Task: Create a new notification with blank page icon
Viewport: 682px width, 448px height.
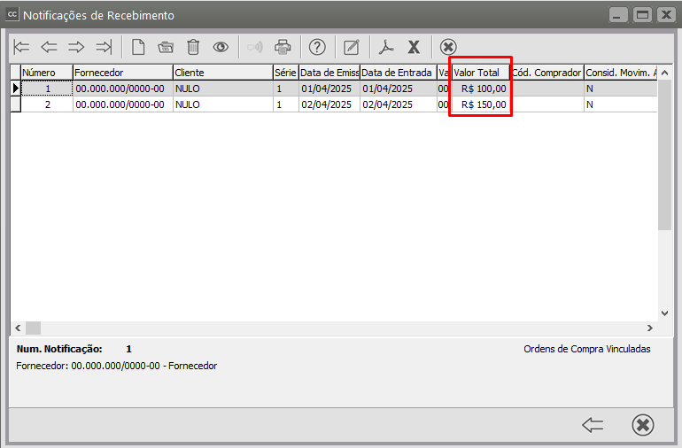Action: tap(138, 47)
